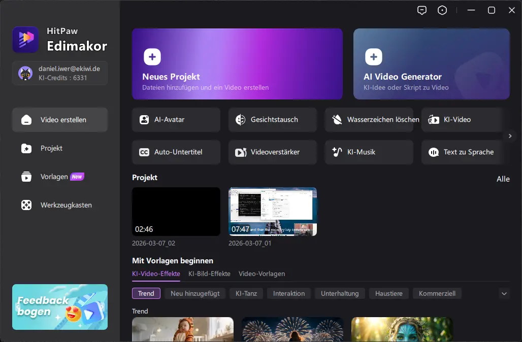522x342 pixels.
Task: Switch to the KI-Bild-Effekte tab
Action: tap(209, 273)
